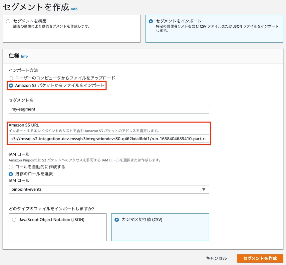Image resolution: width=286 pixels, height=265 pixels.
Task: Open Info link next to 仕様 heading
Action: [24, 56]
